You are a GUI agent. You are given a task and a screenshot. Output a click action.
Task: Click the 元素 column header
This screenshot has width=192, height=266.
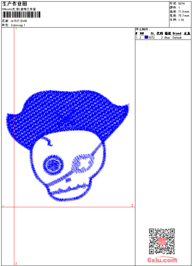click(187, 33)
